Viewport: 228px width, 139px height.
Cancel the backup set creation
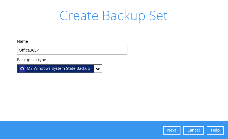(193, 130)
